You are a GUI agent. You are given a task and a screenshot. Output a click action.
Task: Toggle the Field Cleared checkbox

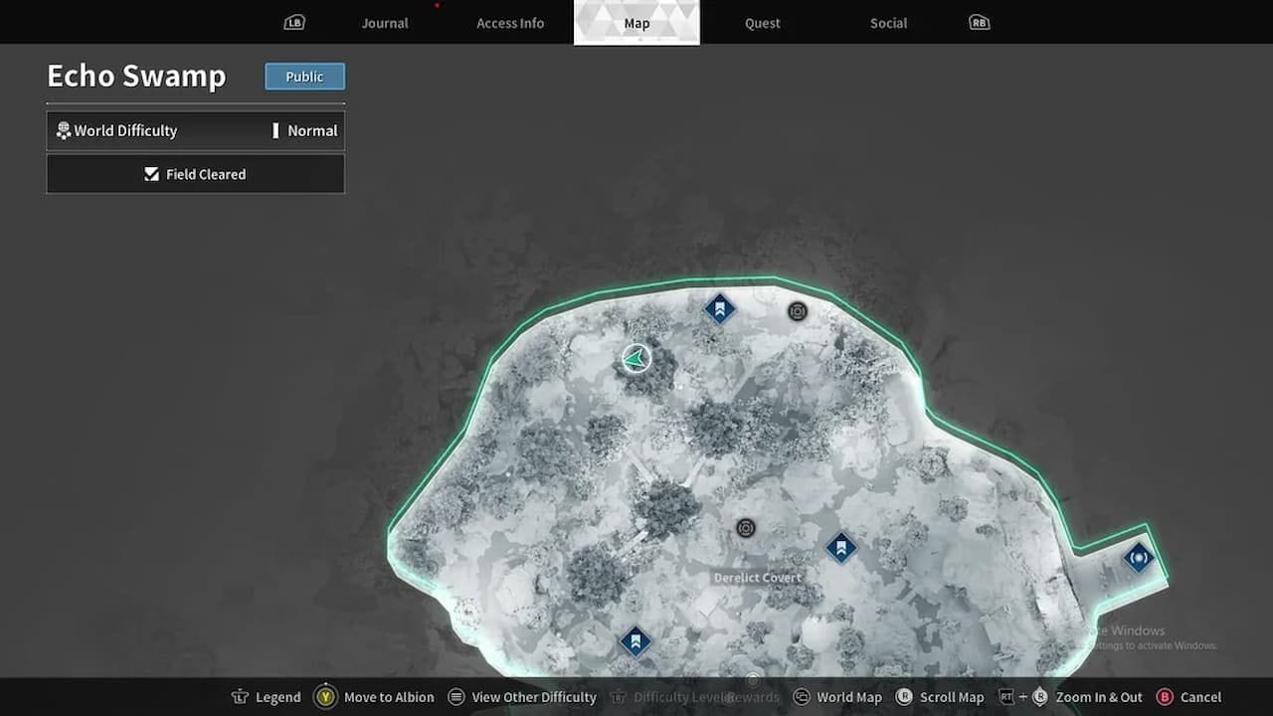pyautogui.click(x=151, y=174)
